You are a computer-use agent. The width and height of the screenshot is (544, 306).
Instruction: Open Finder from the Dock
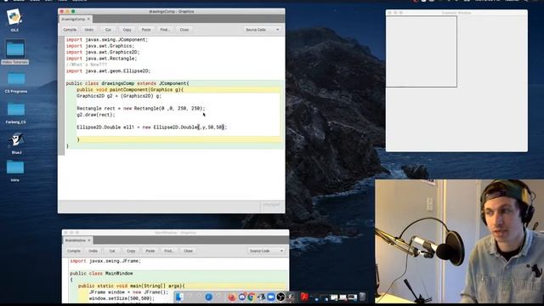(x=179, y=297)
